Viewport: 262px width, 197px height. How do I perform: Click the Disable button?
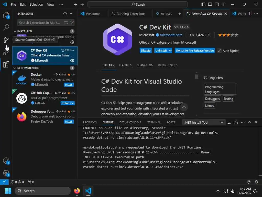146,51
